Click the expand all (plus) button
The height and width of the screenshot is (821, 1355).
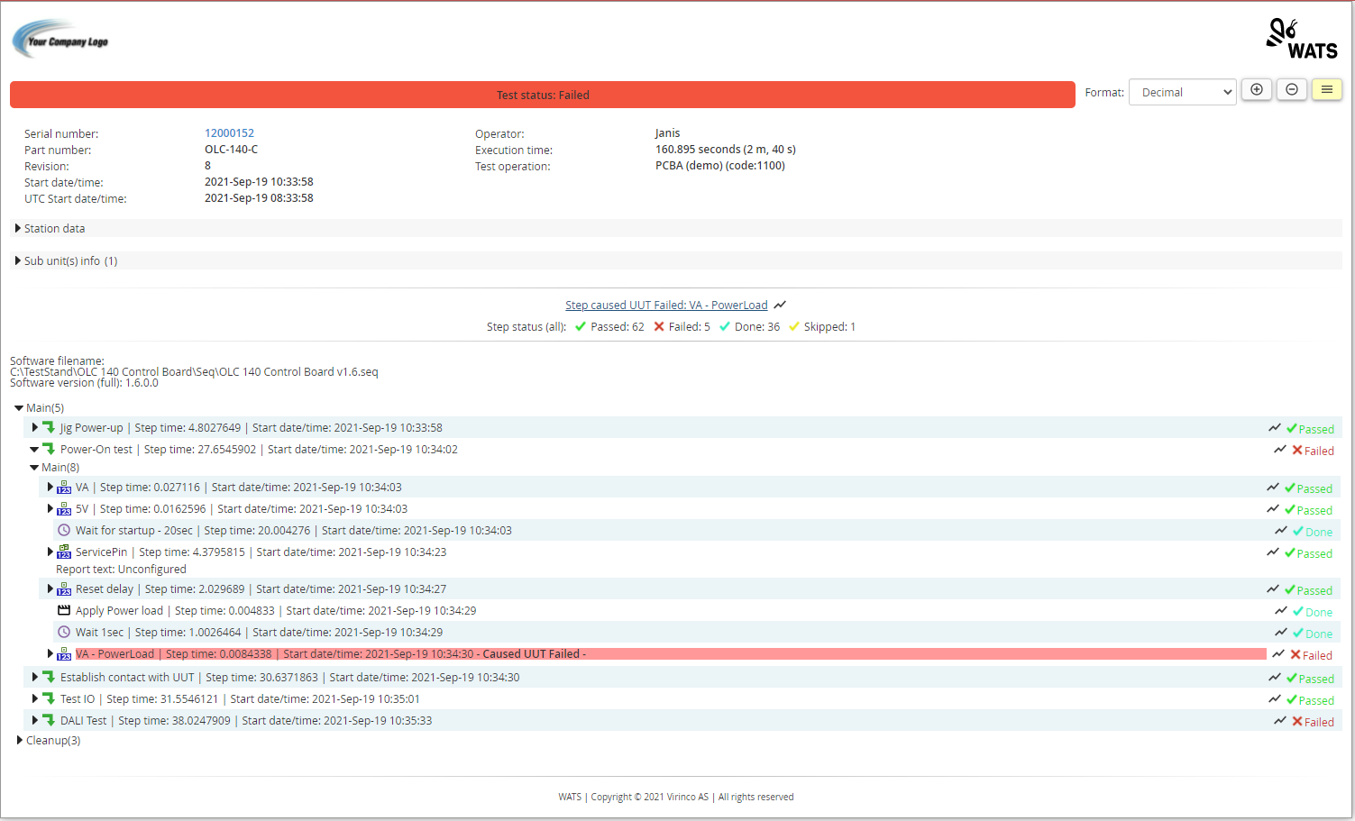pos(1256,90)
